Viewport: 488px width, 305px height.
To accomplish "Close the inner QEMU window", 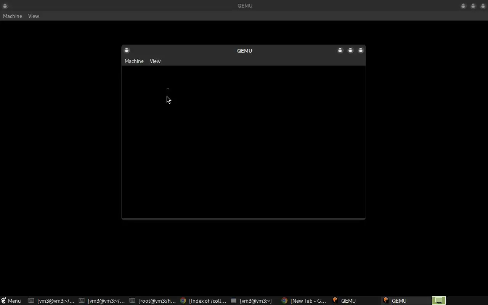I will tap(361, 50).
